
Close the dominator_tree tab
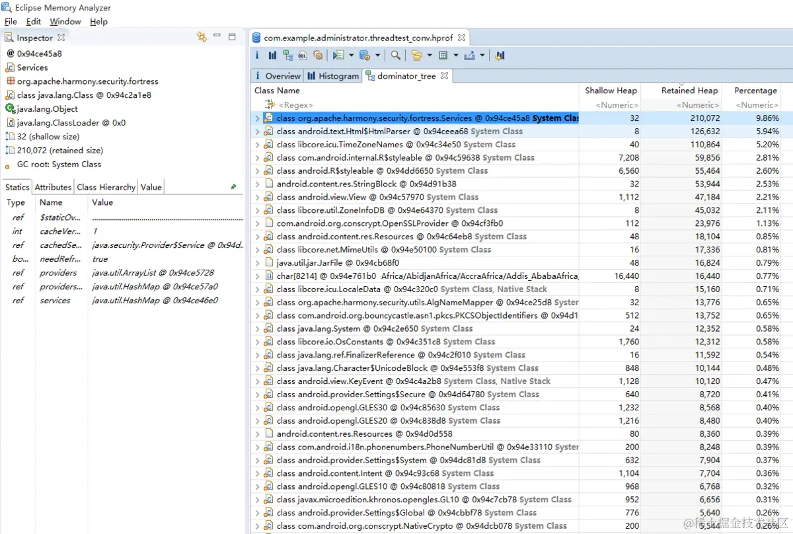pos(445,76)
